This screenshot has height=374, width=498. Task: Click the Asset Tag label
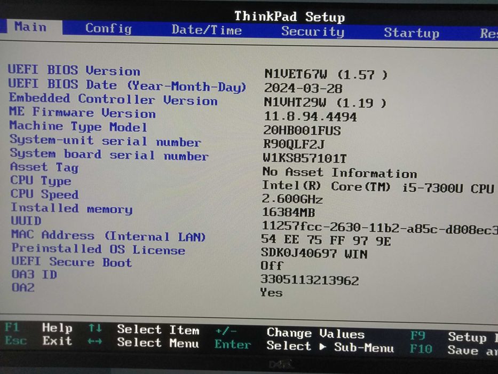coord(44,167)
